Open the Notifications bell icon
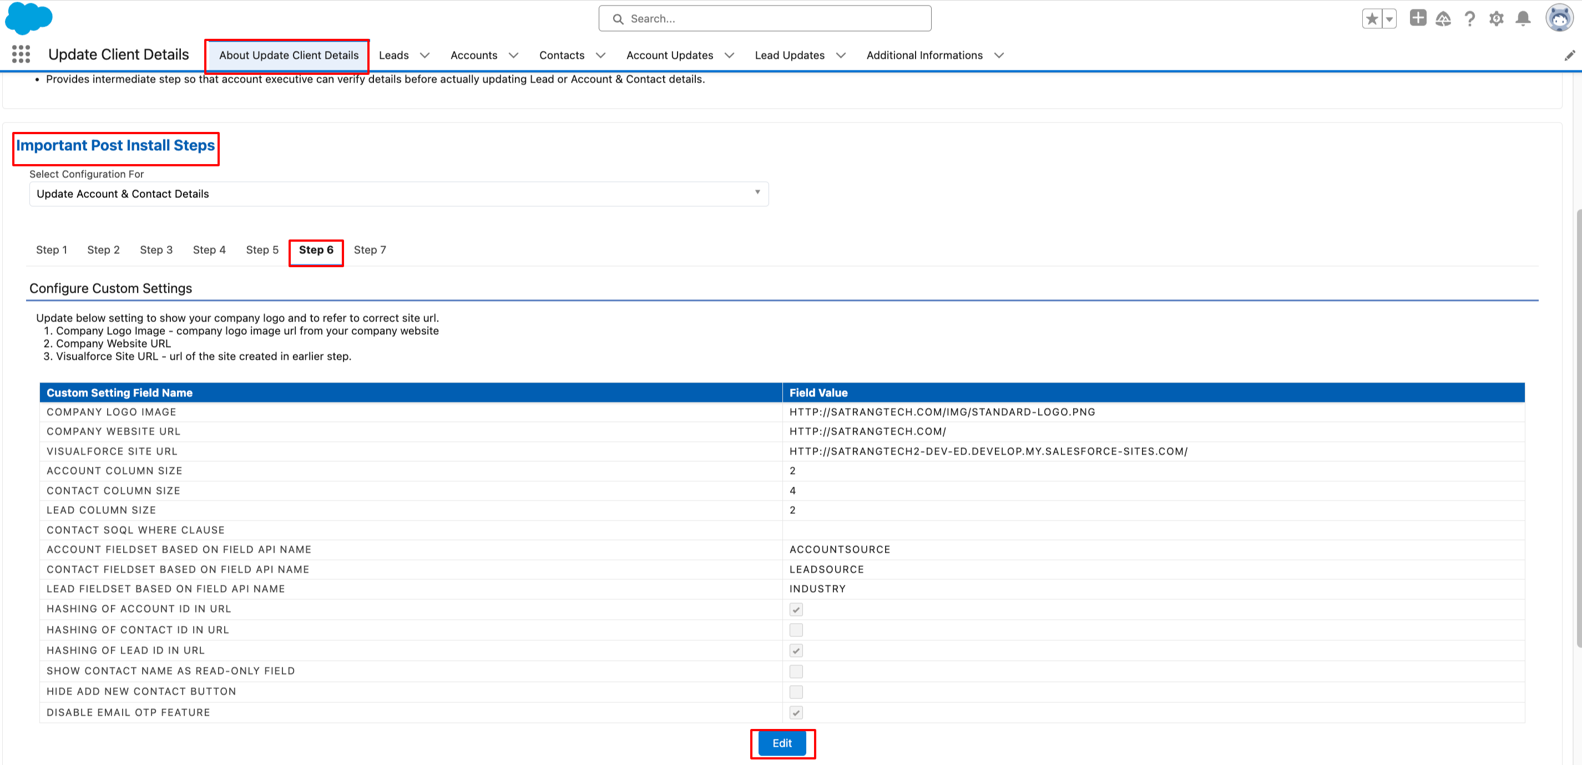 (x=1523, y=19)
